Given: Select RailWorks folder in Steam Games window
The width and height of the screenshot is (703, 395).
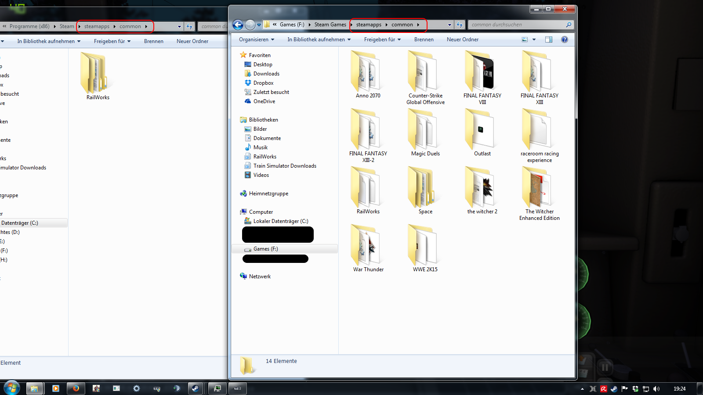Looking at the screenshot, I should coord(368,190).
